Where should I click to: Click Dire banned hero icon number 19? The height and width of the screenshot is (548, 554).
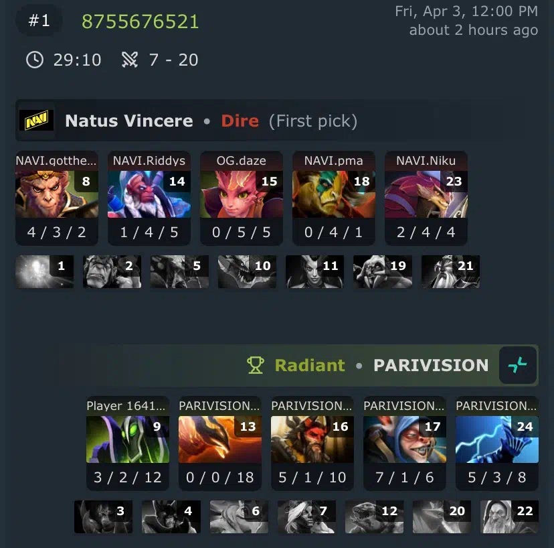click(x=383, y=271)
